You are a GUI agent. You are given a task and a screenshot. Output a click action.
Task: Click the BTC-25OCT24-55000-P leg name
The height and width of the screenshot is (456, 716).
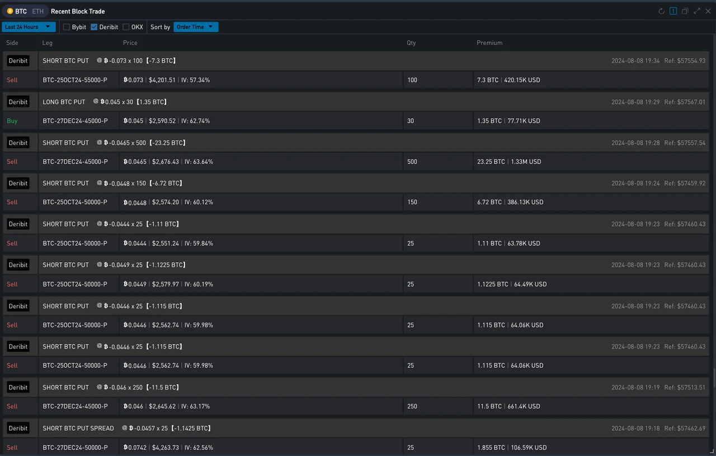pyautogui.click(x=75, y=80)
